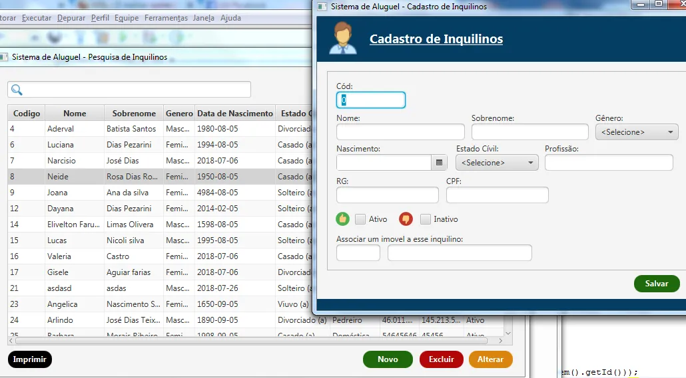The height and width of the screenshot is (378, 686).
Task: Click the red thumbs-down Inativo icon
Action: point(406,219)
